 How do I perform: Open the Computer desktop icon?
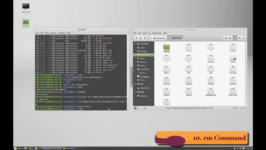tap(26, 8)
